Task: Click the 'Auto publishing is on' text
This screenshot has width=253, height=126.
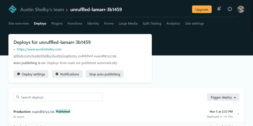Action: [x=30, y=63]
